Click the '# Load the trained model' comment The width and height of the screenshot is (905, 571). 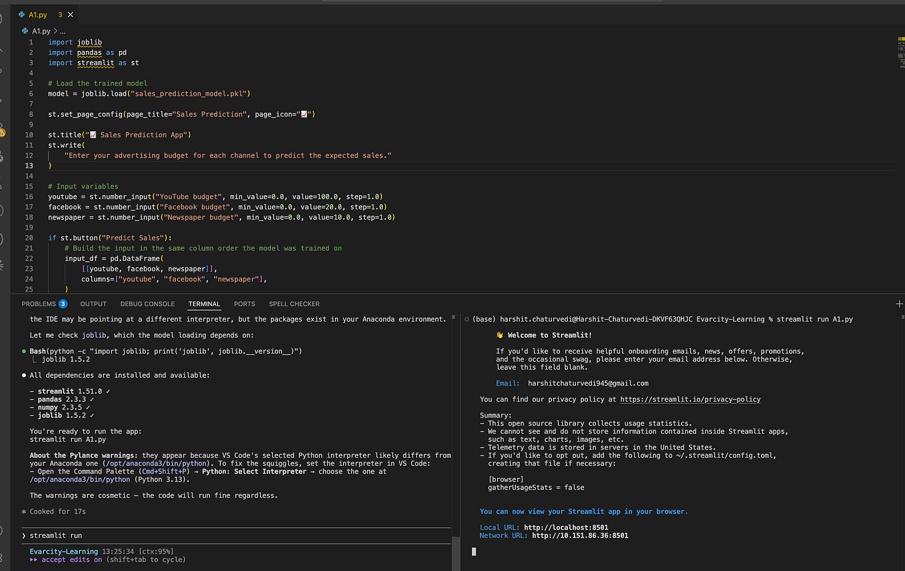[x=98, y=83]
